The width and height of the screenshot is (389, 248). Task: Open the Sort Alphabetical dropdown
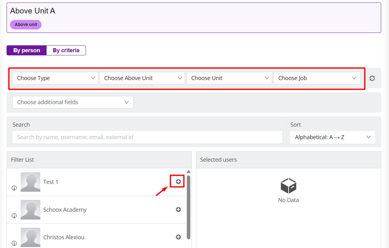click(x=332, y=137)
